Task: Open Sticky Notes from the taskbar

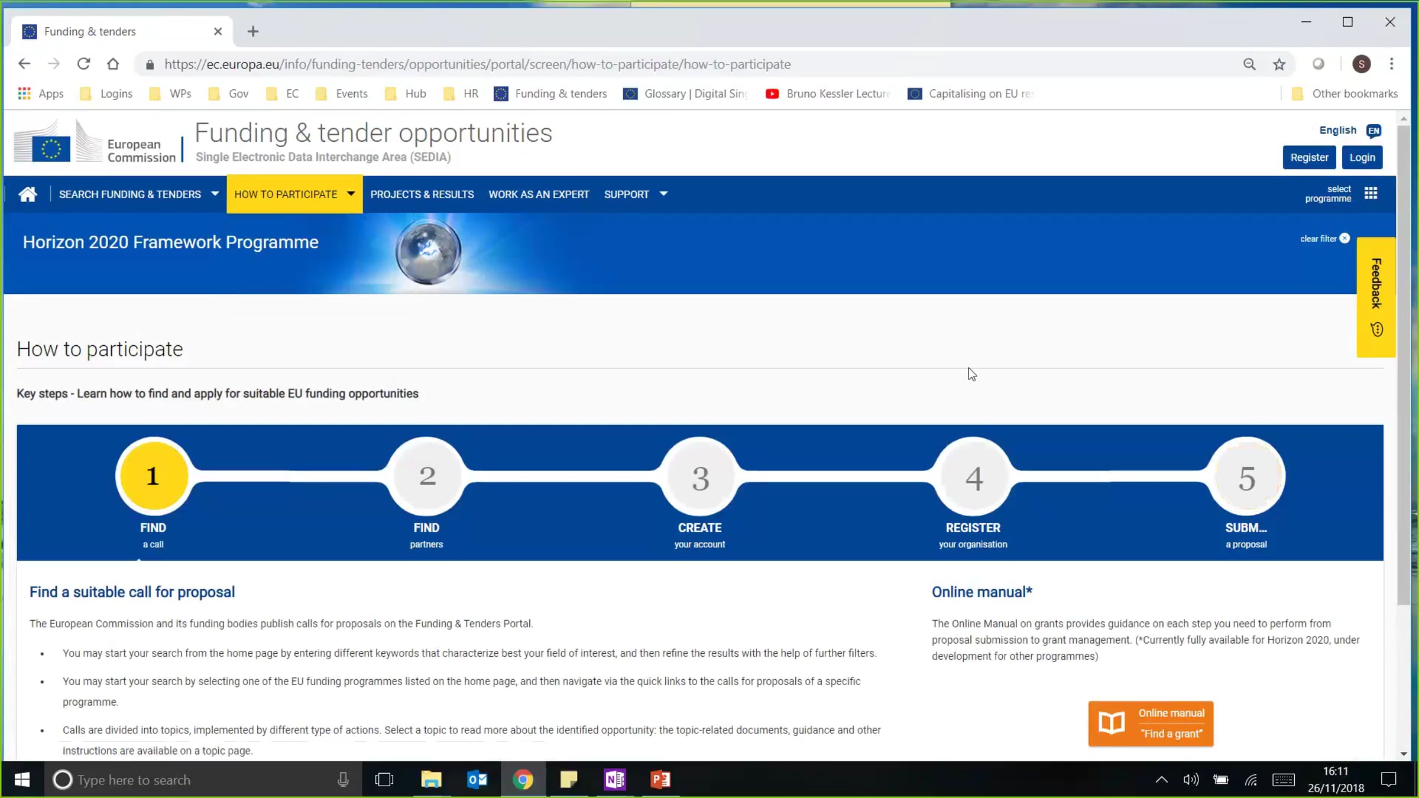Action: [x=569, y=780]
